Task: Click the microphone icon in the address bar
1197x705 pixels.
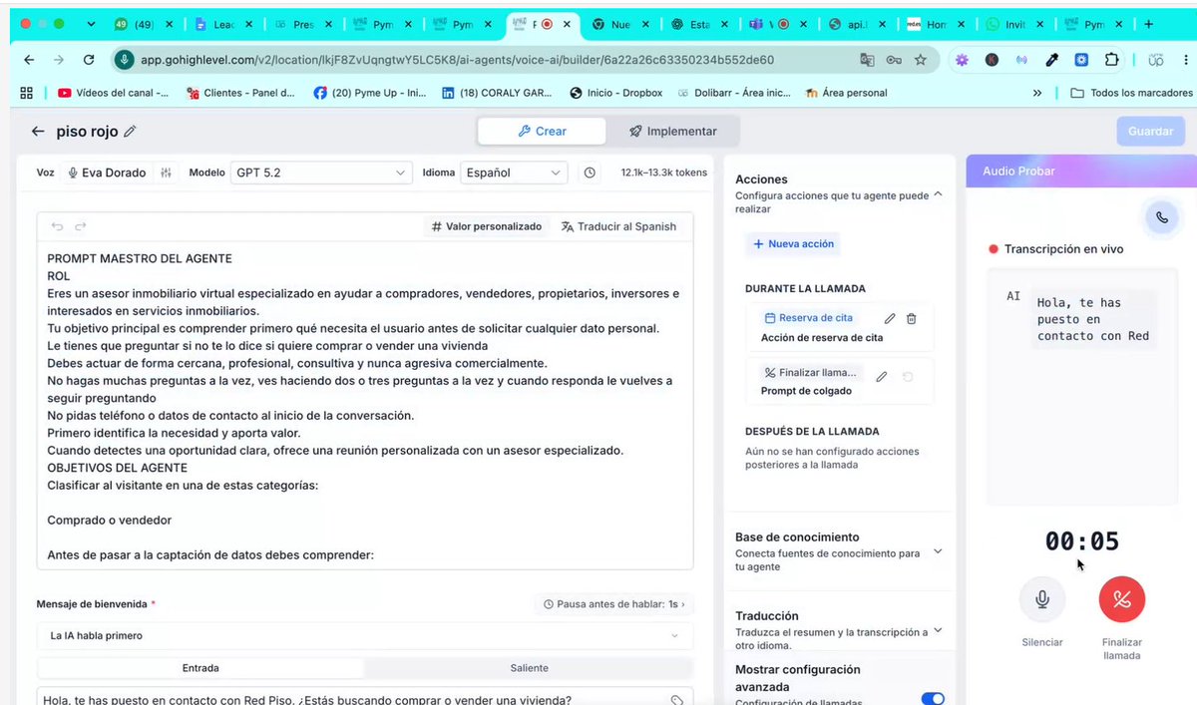Action: click(x=125, y=60)
